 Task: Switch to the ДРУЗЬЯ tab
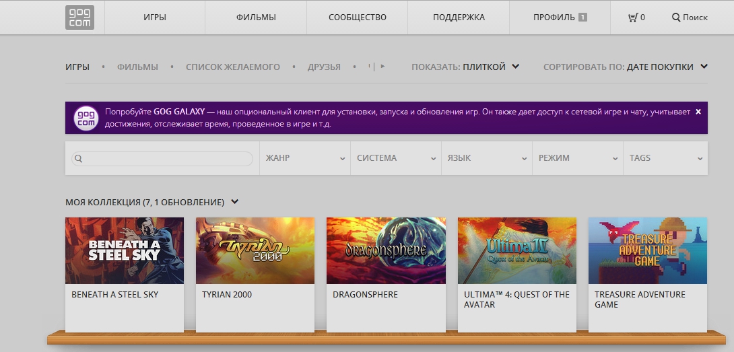tap(324, 67)
